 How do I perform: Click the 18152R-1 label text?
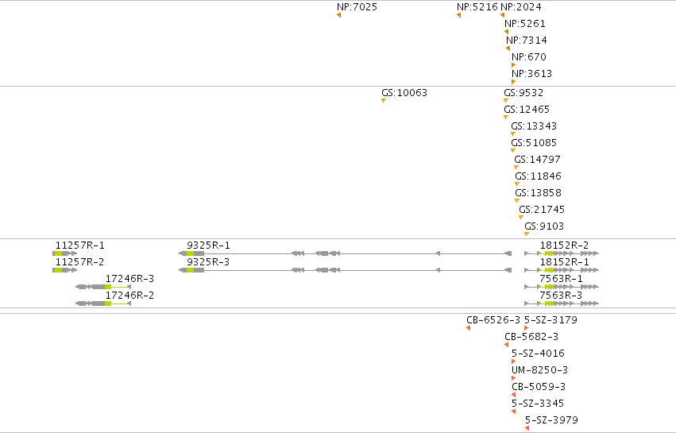[x=564, y=262]
